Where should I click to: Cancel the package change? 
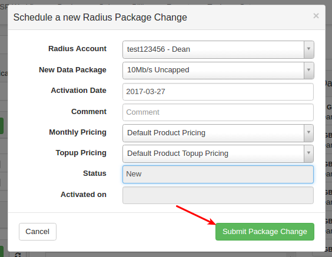click(38, 232)
